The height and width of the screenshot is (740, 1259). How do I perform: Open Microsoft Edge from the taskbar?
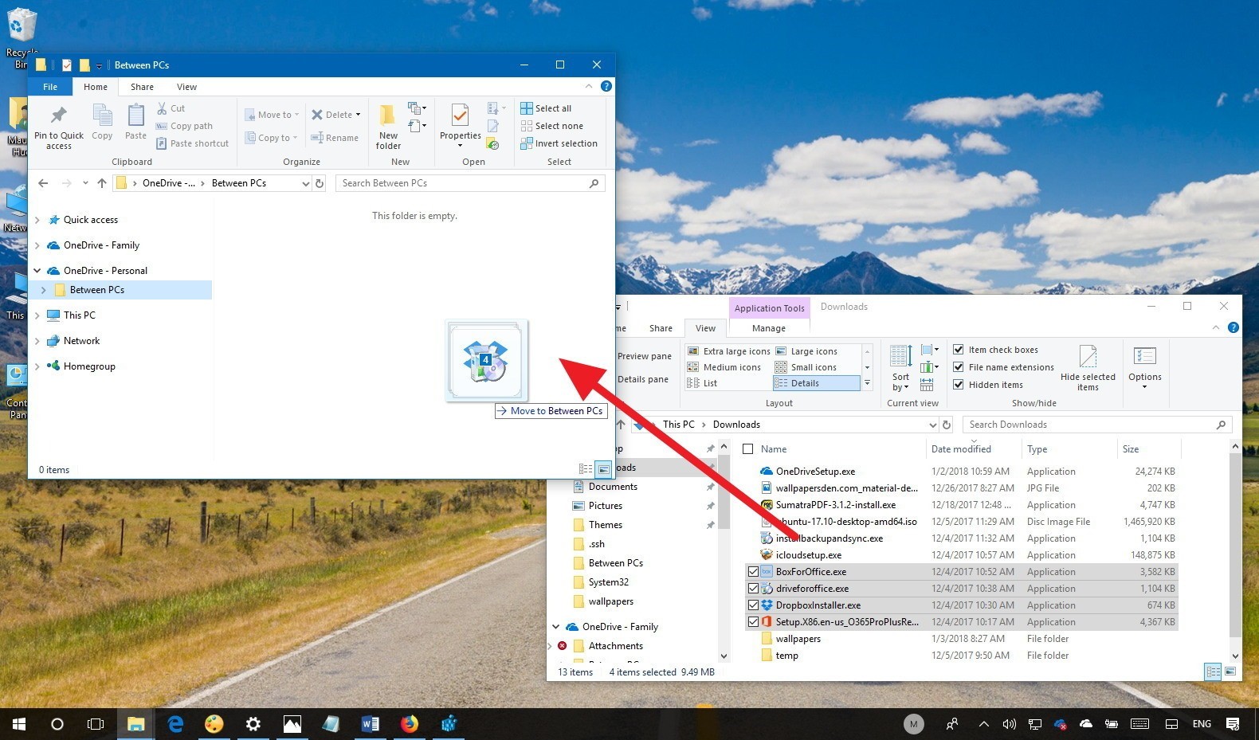(175, 724)
